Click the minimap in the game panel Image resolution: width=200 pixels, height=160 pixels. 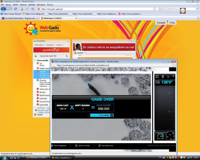(x=170, y=136)
